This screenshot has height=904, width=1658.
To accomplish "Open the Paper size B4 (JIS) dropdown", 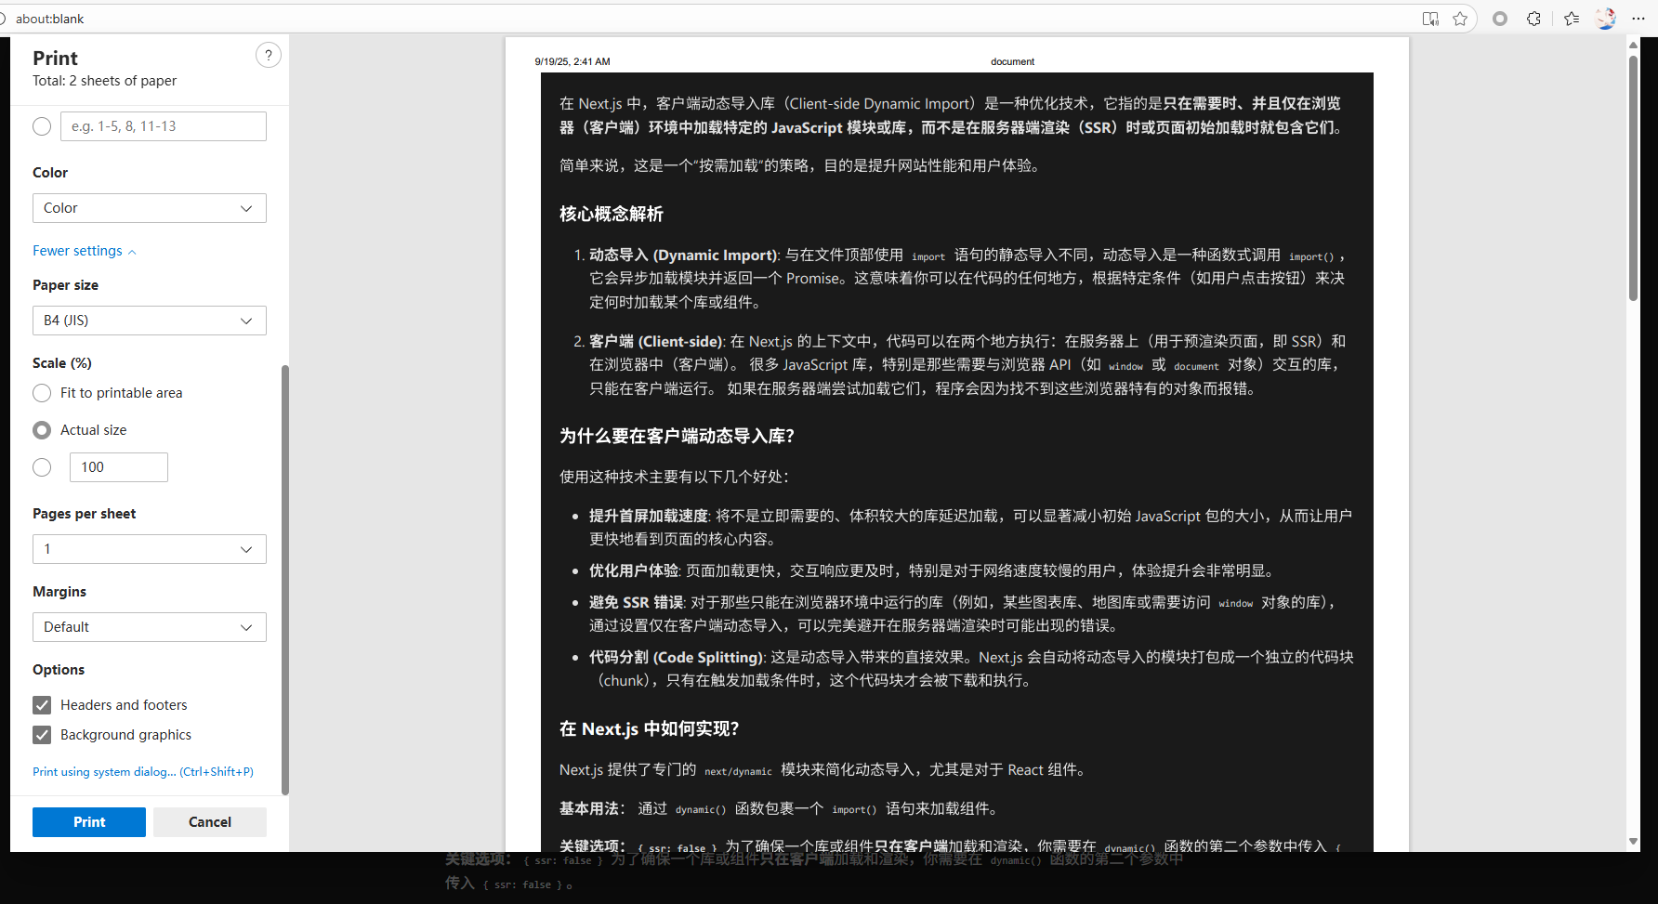I will (x=150, y=321).
